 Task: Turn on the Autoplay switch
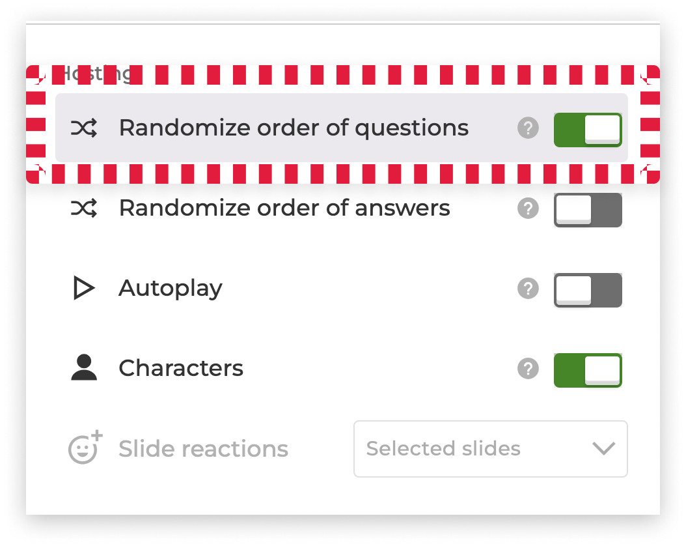tap(588, 290)
